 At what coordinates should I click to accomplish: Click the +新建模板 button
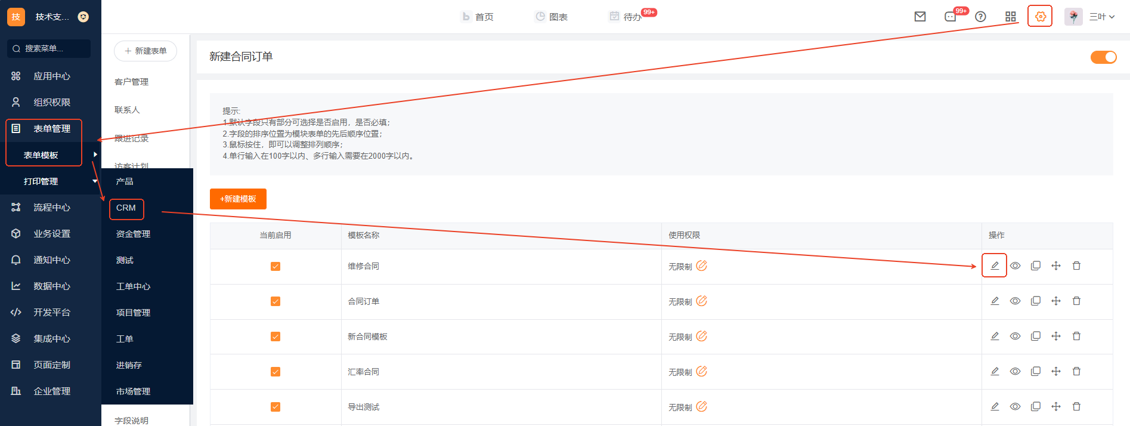point(238,199)
